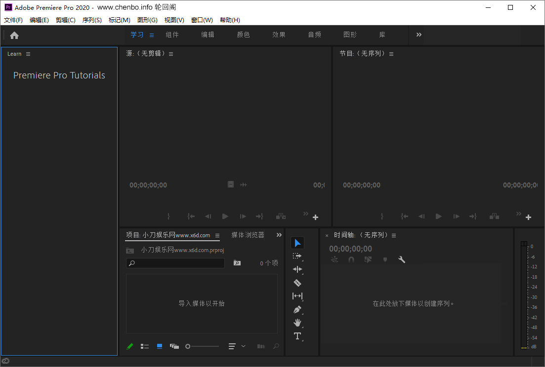545x367 pixels.
Task: Switch Project panel to Icon view
Action: [x=160, y=346]
